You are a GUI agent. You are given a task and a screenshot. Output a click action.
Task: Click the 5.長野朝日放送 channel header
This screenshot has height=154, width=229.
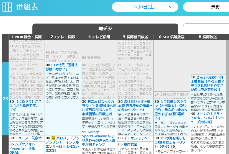pyautogui.click(x=135, y=37)
